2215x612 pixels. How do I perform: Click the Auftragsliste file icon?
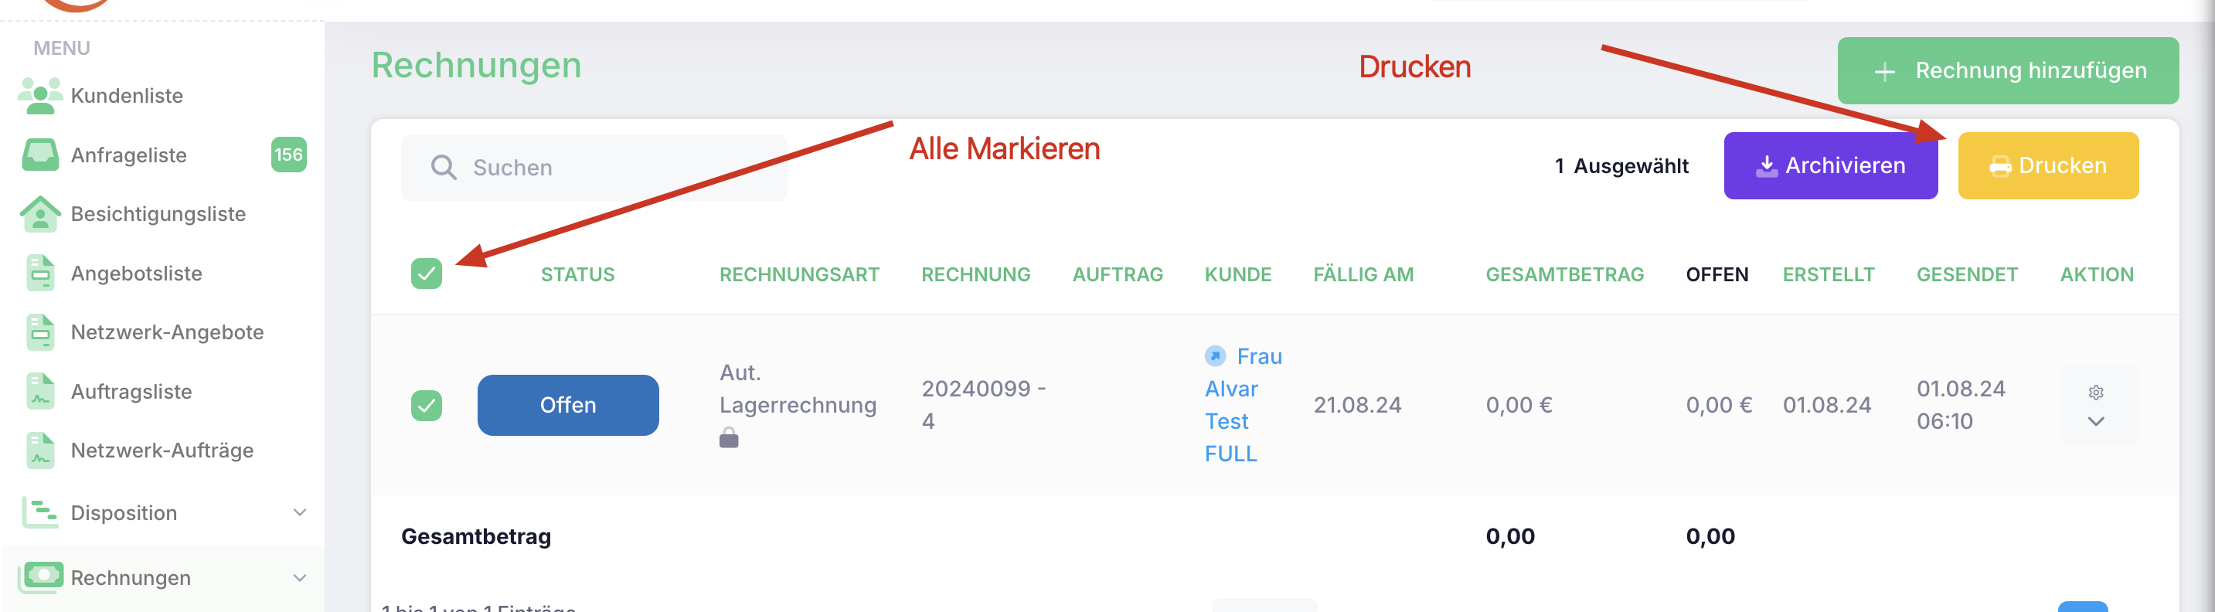tap(40, 391)
